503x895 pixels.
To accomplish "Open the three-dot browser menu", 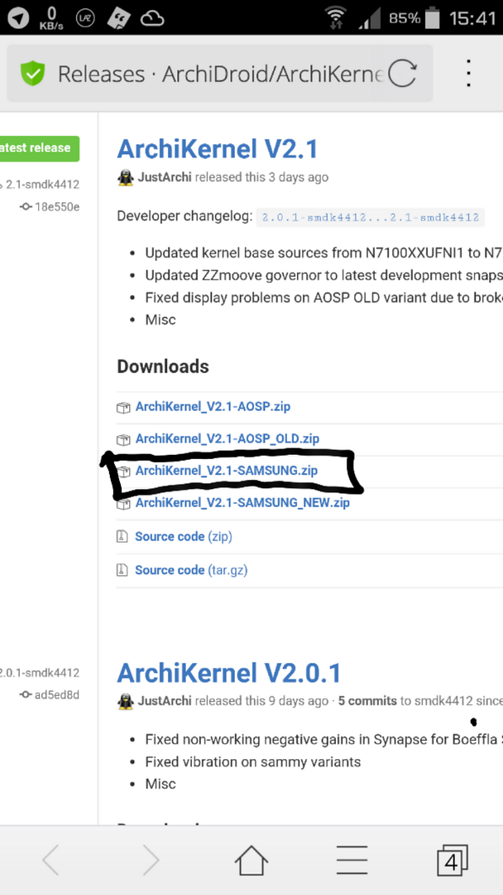I will click(468, 75).
